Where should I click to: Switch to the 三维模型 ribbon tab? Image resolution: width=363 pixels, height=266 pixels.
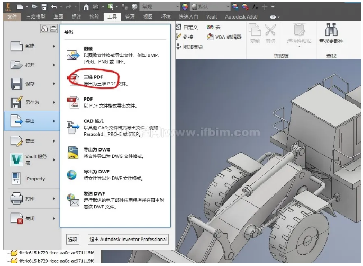[x=35, y=17]
